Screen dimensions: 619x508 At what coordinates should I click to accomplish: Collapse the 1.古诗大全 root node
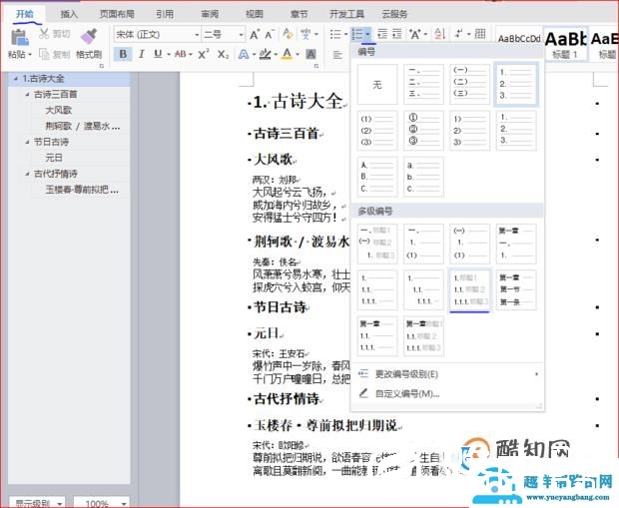click(16, 79)
